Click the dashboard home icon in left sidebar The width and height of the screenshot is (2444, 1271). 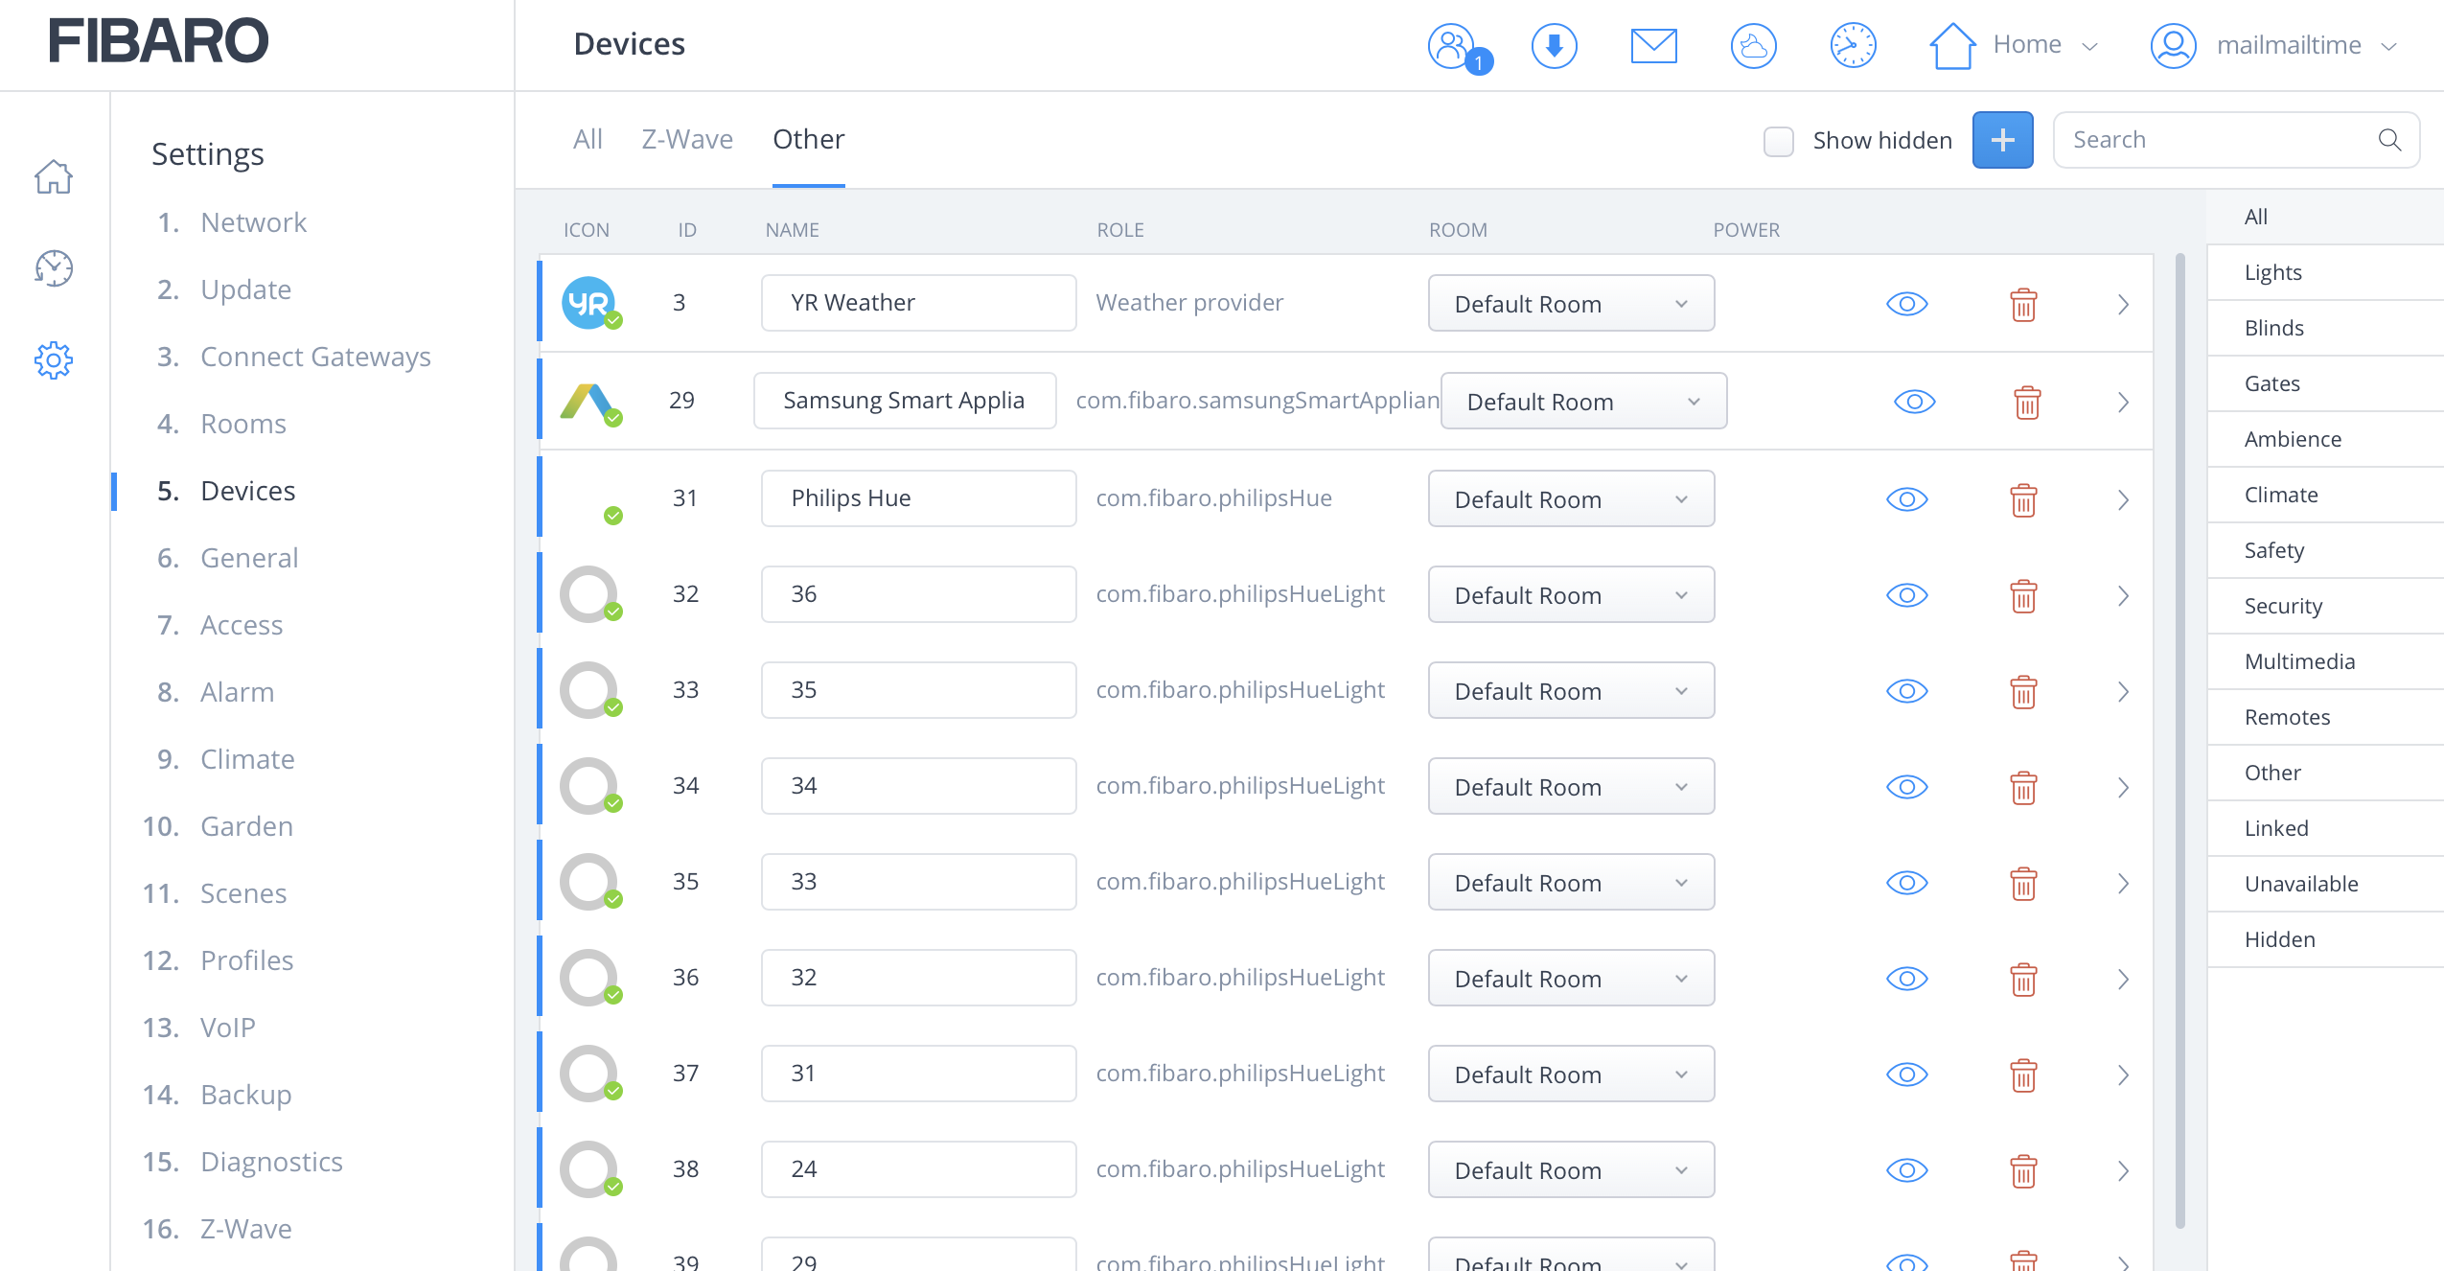tap(54, 176)
